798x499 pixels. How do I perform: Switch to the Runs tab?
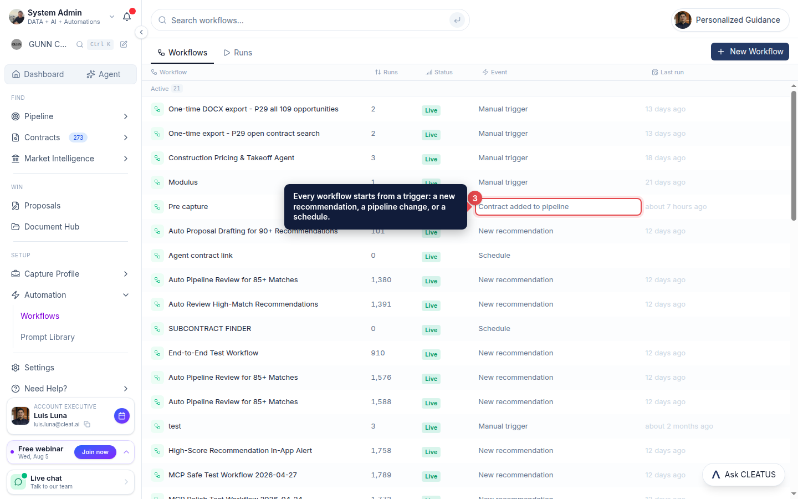238,53
